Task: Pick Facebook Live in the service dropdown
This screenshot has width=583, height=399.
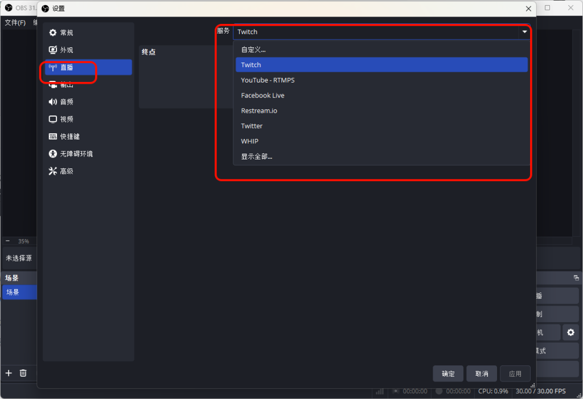Action: point(262,96)
